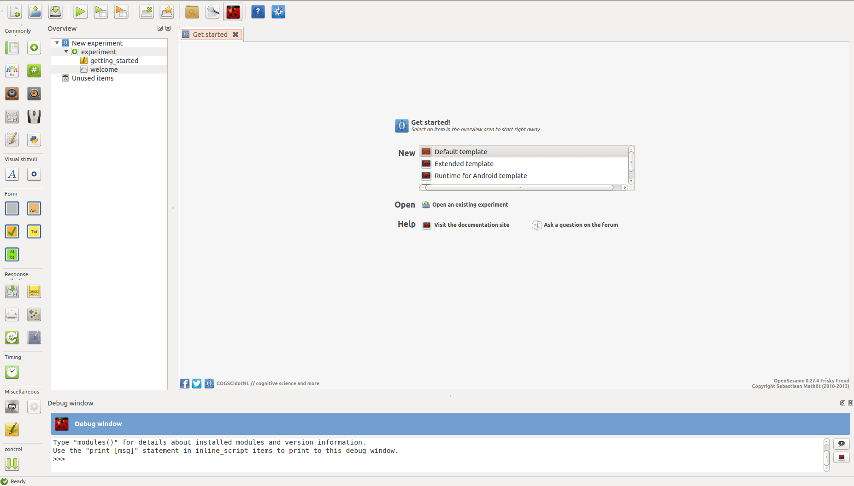The width and height of the screenshot is (854, 486).
Task: Select the form consent checkmark item icon
Action: pos(12,231)
